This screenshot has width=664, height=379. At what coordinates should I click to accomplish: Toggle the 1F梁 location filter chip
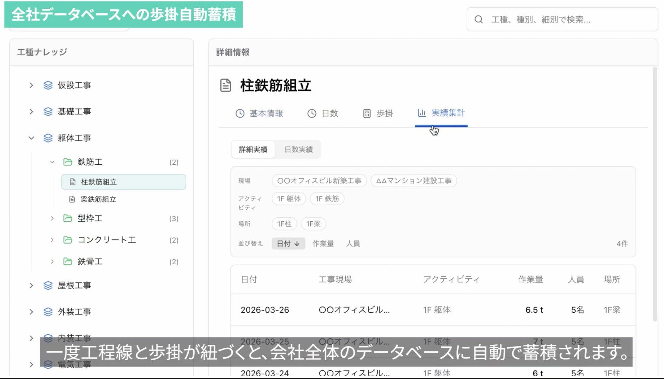point(314,224)
